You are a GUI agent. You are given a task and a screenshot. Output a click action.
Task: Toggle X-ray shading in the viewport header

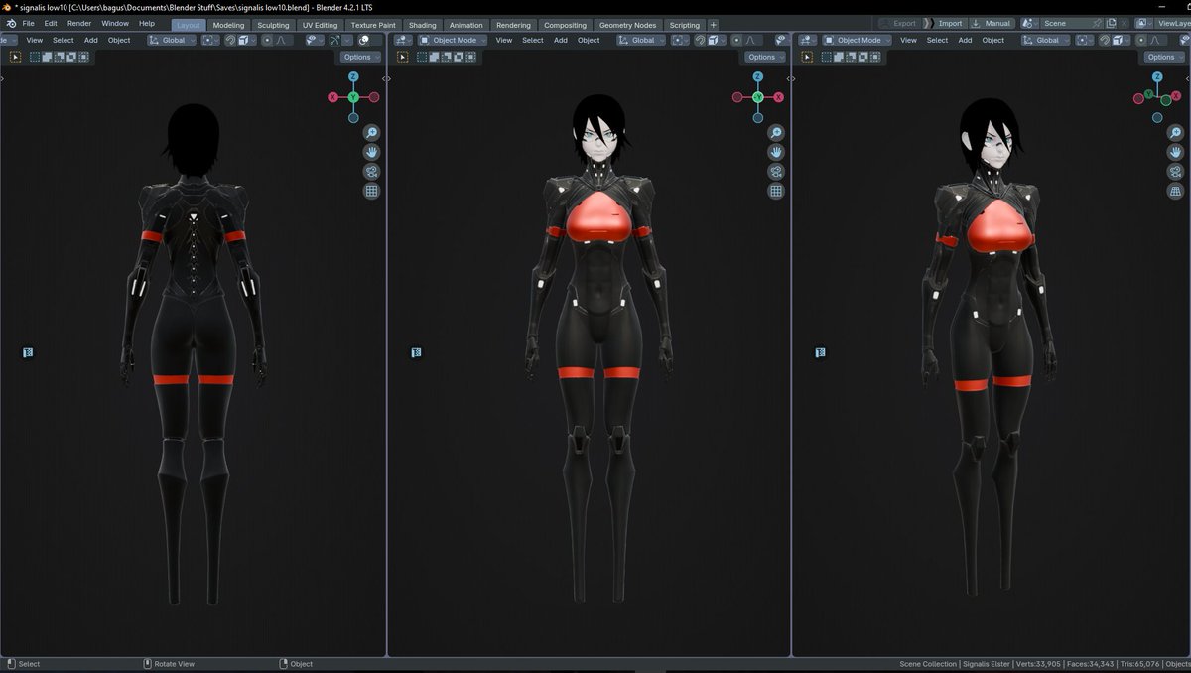(334, 40)
